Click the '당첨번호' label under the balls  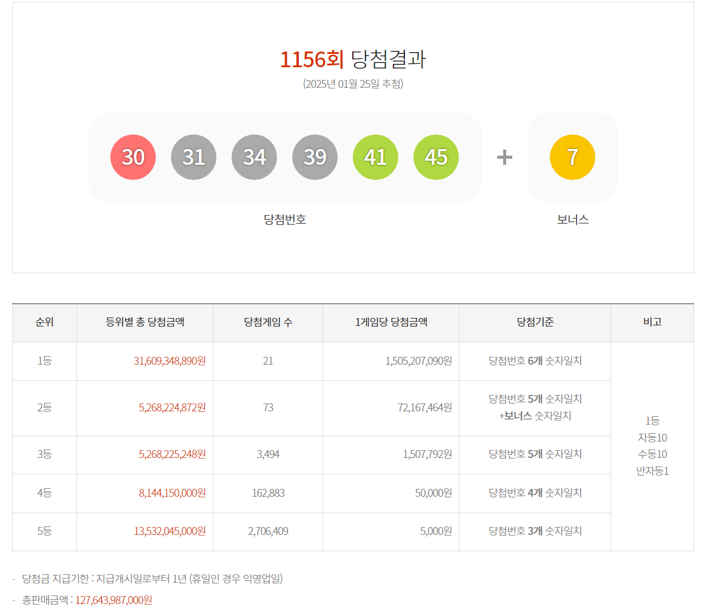[x=285, y=219]
